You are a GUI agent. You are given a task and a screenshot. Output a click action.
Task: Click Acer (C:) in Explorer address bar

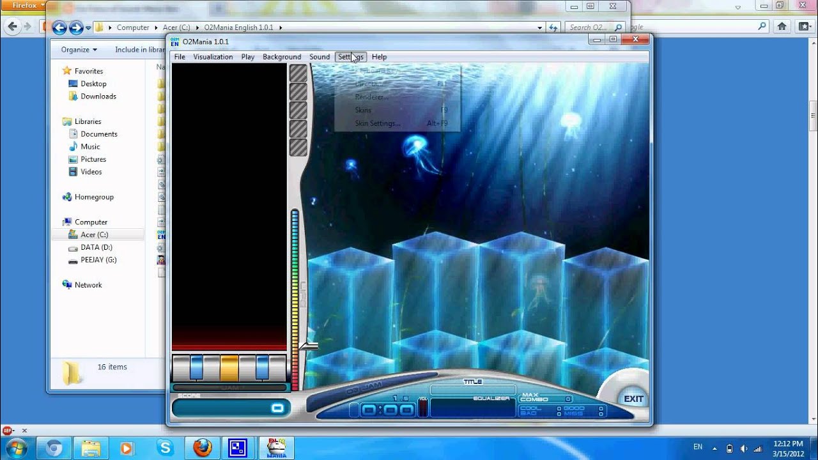click(177, 27)
